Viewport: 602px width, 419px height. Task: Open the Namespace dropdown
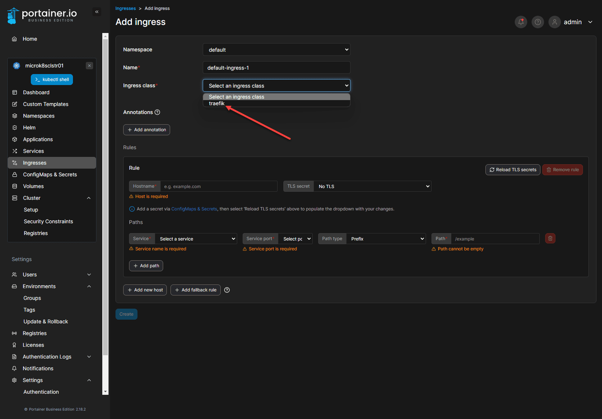pos(276,49)
